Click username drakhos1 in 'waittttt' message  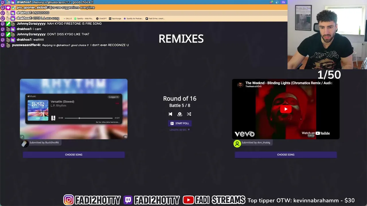point(24,40)
